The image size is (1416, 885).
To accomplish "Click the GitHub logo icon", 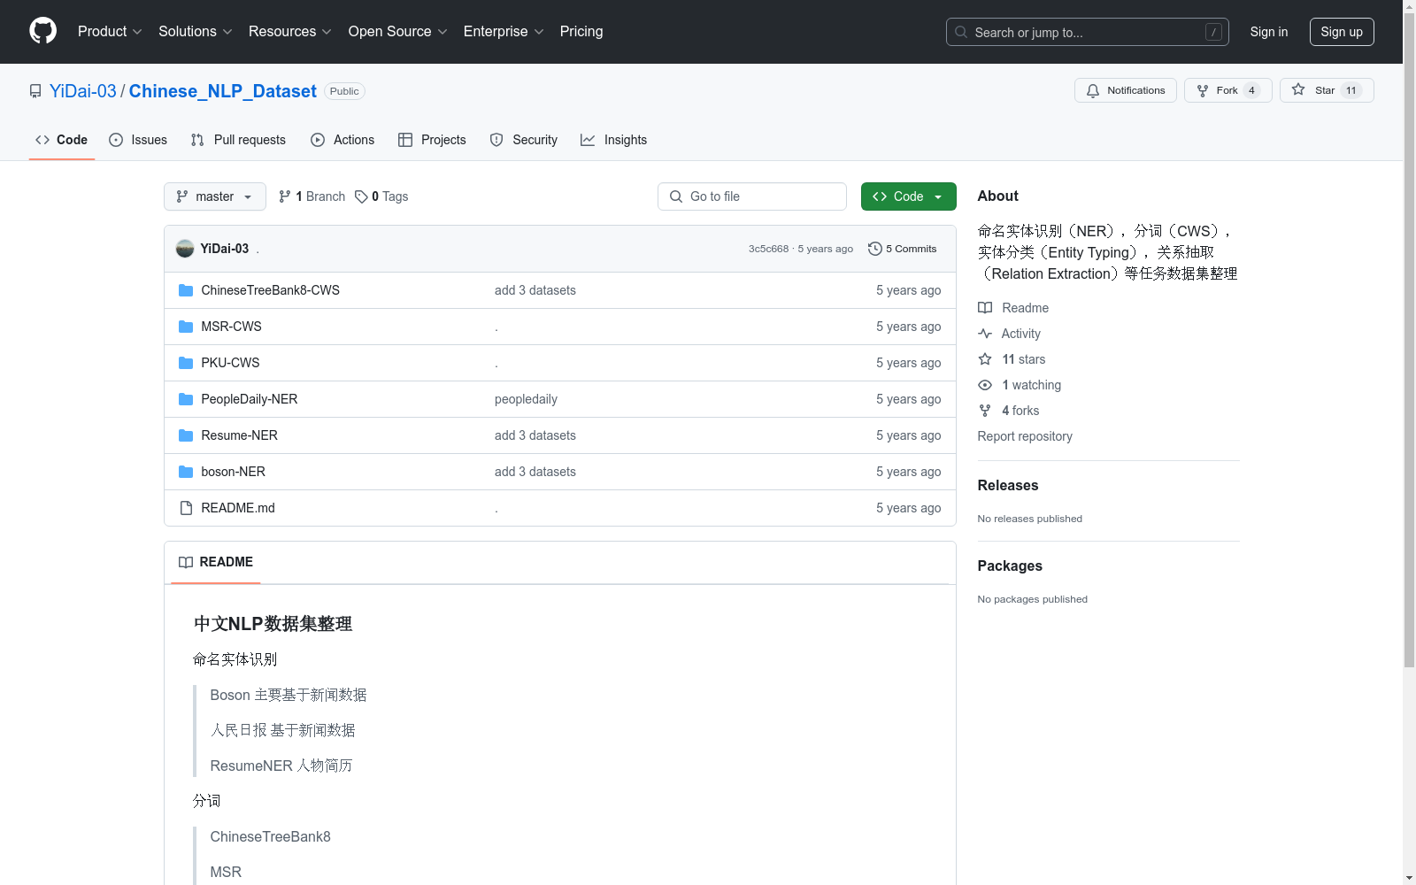I will [42, 31].
